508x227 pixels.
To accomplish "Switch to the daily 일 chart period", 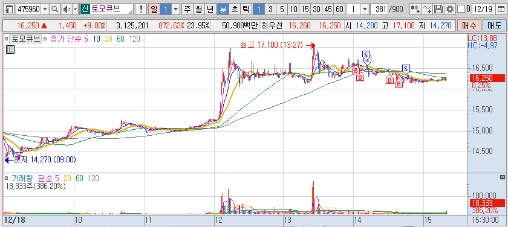I will click(154, 10).
